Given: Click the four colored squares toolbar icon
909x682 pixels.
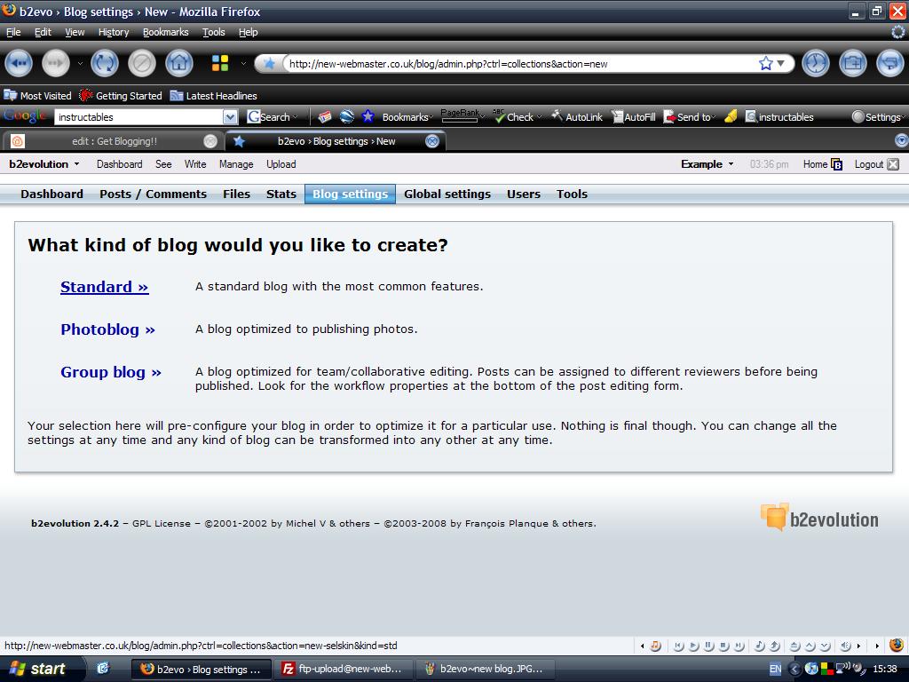Looking at the screenshot, I should [220, 63].
